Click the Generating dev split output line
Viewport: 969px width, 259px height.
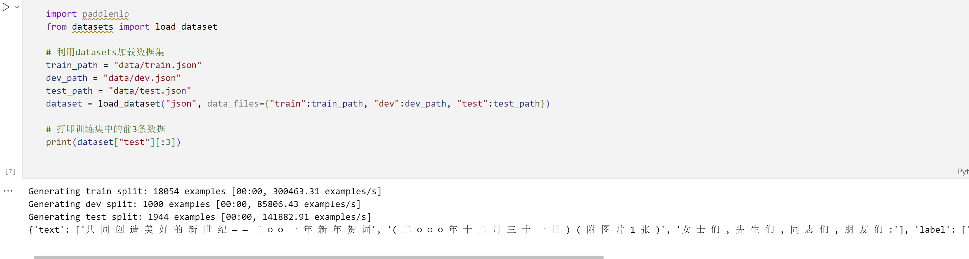195,204
